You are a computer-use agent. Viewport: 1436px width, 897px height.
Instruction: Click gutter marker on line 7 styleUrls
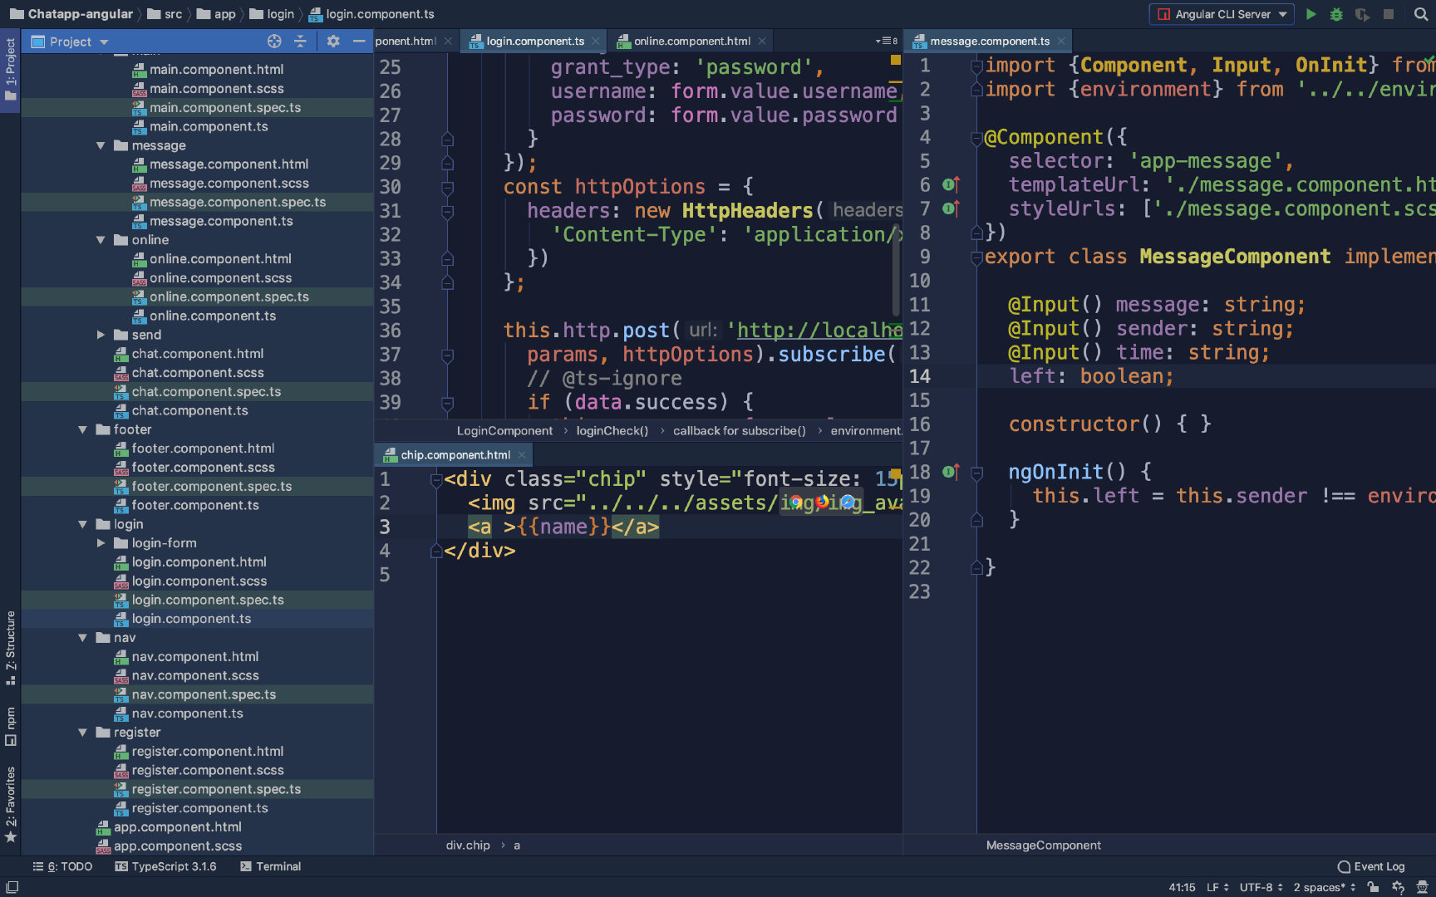(952, 208)
